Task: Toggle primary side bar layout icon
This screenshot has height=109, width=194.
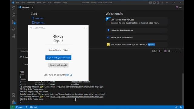Action: [x=150, y=2]
